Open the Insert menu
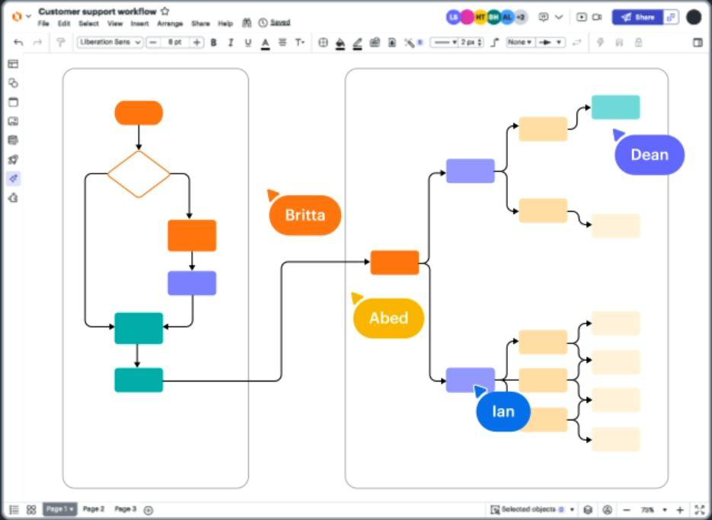 140,24
